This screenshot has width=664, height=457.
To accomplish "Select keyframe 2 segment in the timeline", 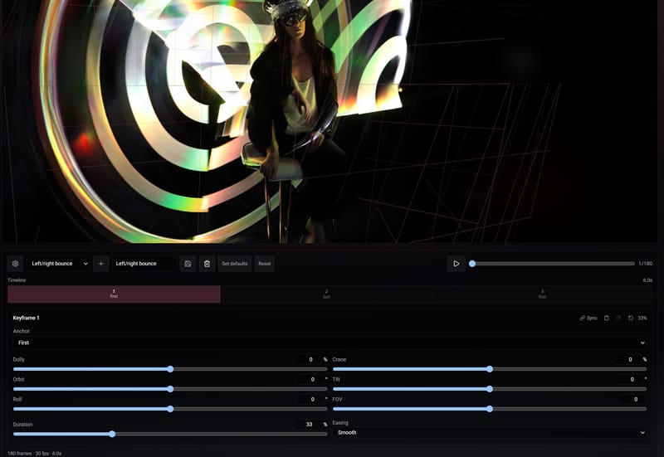I will tap(326, 294).
